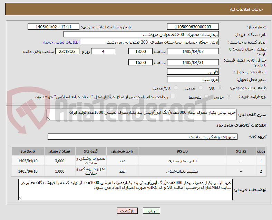The height and width of the screenshot is (220, 272).
Task: Grab the buyer notes textarea resize handle
Action: click(20, 199)
